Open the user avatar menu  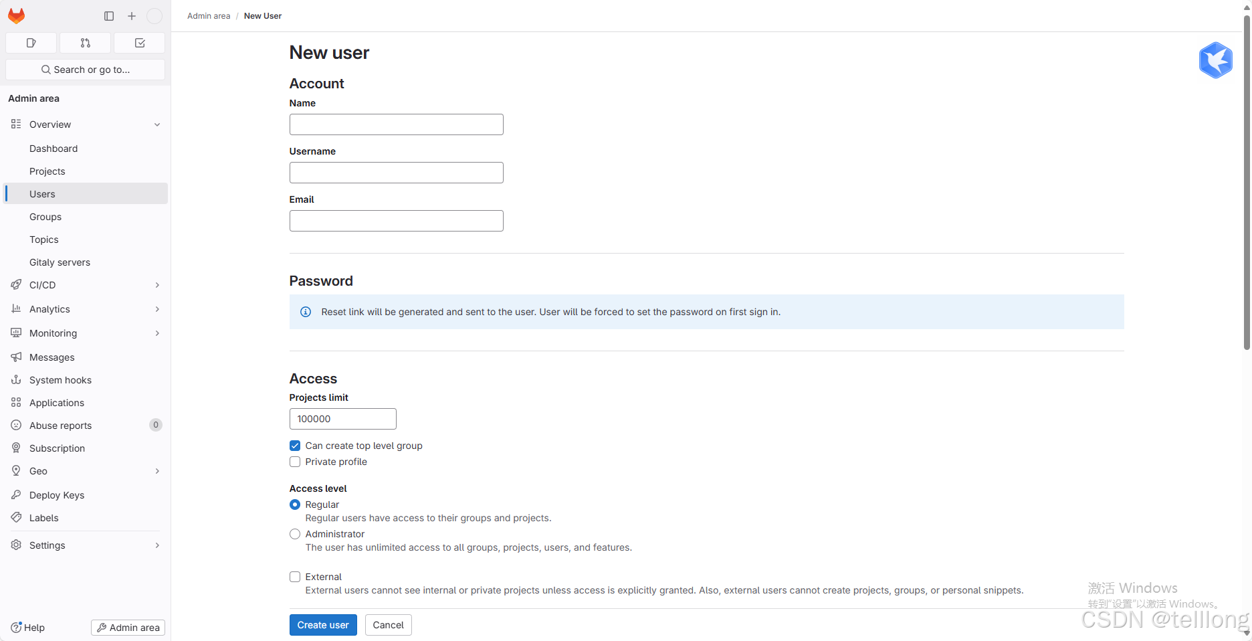(x=154, y=16)
